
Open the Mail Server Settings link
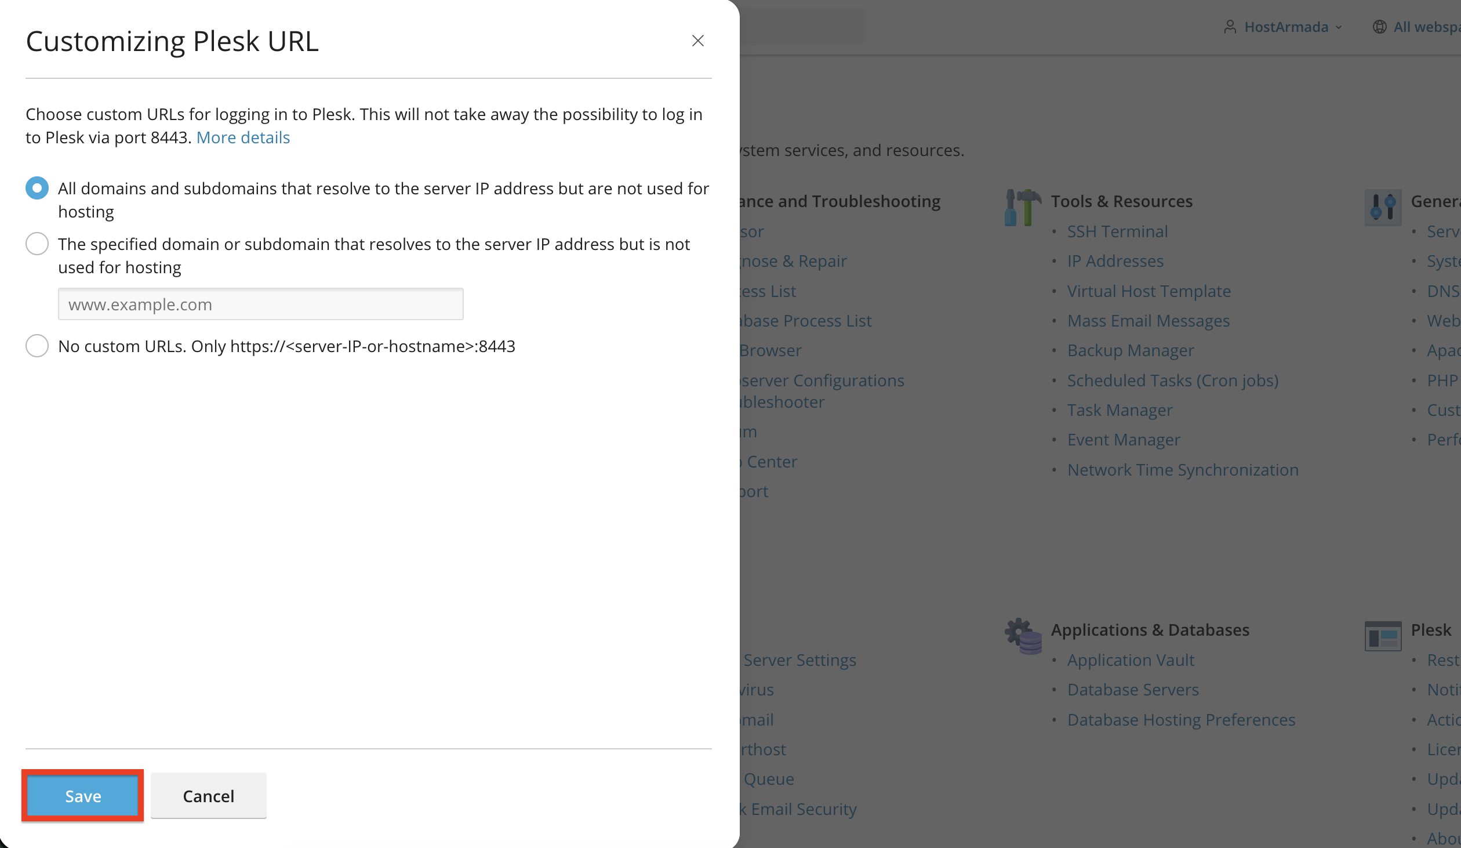click(799, 660)
